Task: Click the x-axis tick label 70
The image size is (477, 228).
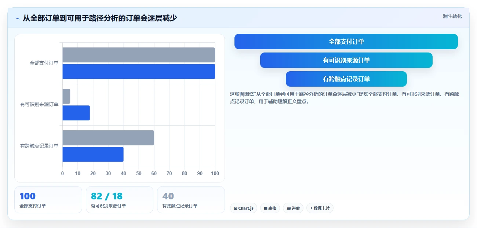Action: click(x=169, y=173)
